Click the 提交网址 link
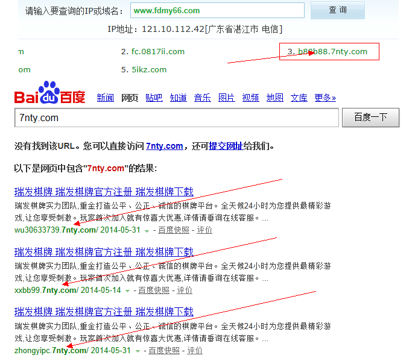Viewport: 415px width, 361px height. (x=226, y=146)
